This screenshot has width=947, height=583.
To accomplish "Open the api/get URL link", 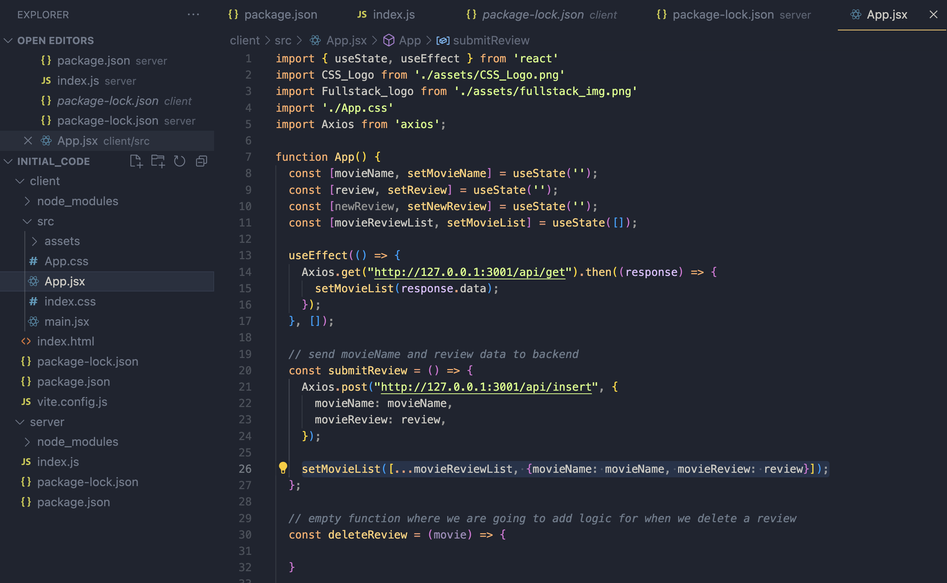I will pyautogui.click(x=469, y=272).
